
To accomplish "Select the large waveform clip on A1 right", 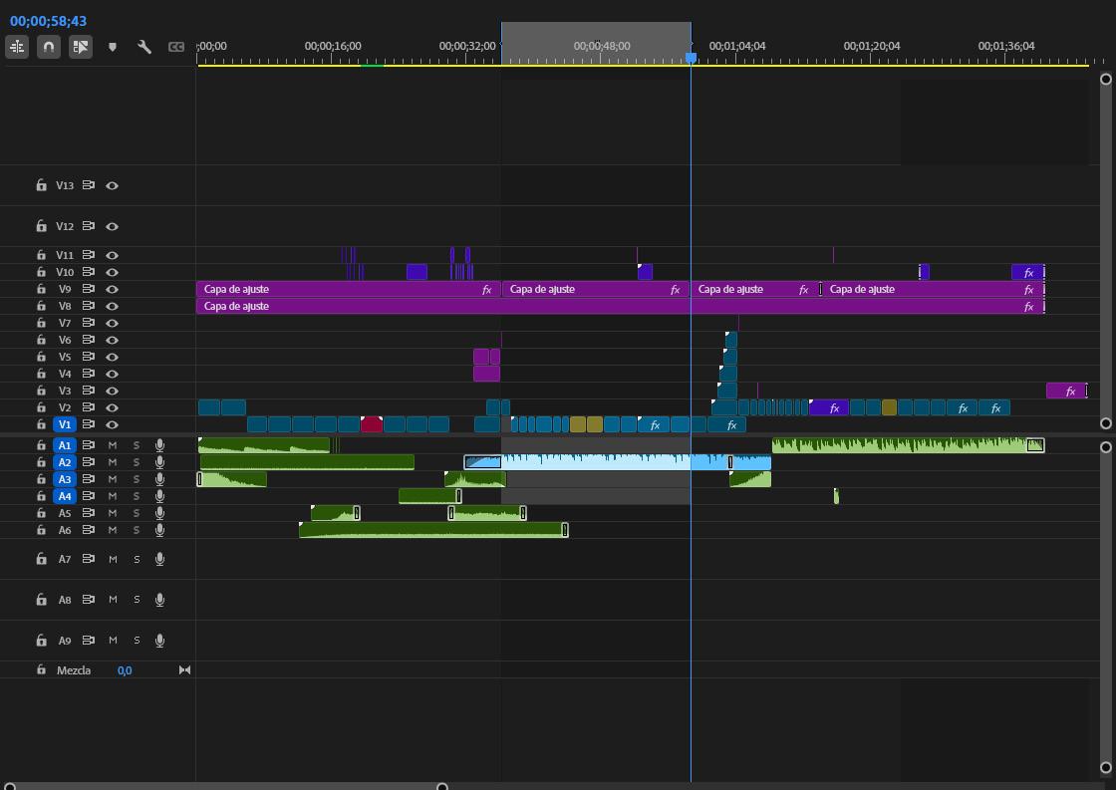I will (x=908, y=445).
